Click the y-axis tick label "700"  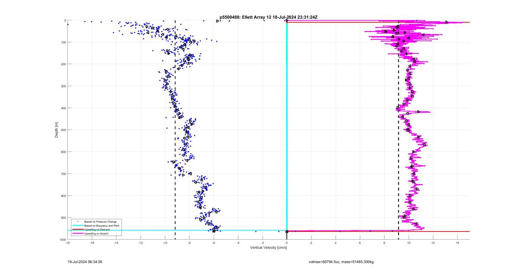pyautogui.click(x=63, y=174)
